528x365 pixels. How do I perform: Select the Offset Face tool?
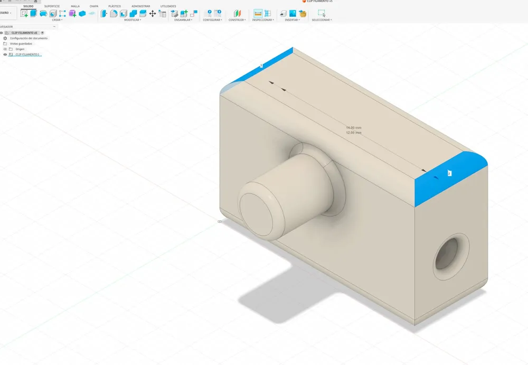point(143,14)
